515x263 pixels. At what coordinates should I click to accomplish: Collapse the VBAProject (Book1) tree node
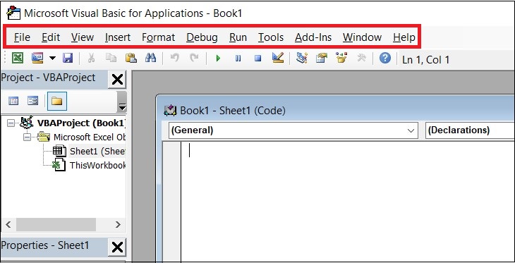click(x=11, y=123)
